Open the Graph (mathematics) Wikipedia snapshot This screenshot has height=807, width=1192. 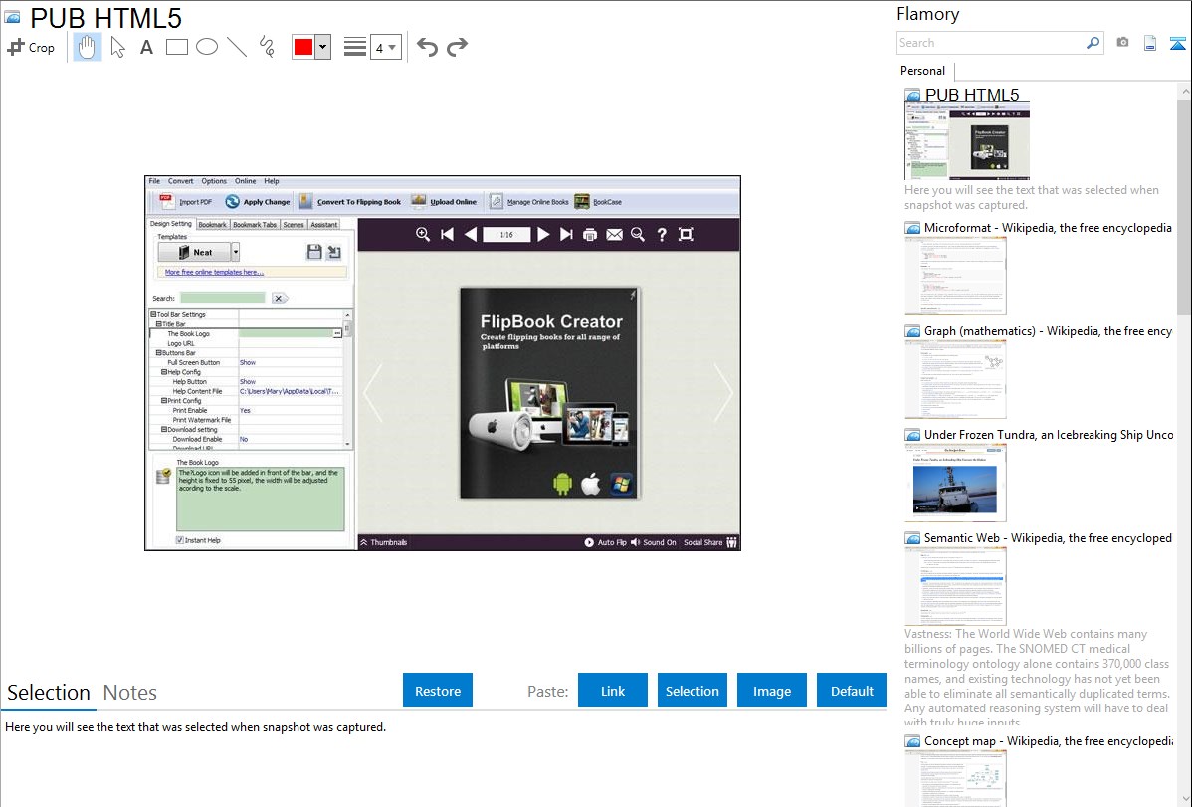pyautogui.click(x=1048, y=331)
